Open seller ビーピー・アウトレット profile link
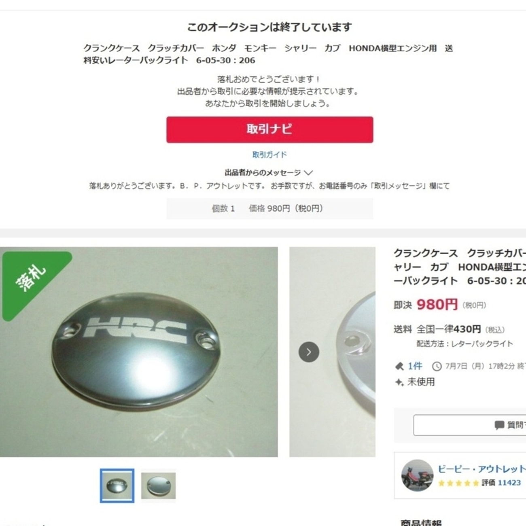Image resolution: width=526 pixels, height=526 pixels. click(481, 469)
